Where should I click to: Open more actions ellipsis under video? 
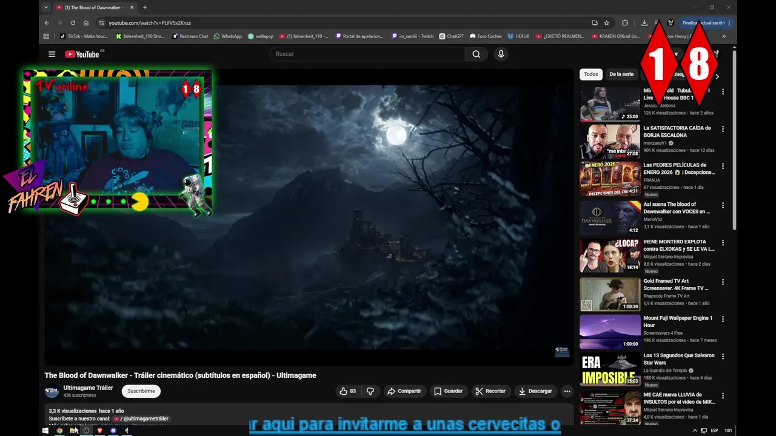567,391
